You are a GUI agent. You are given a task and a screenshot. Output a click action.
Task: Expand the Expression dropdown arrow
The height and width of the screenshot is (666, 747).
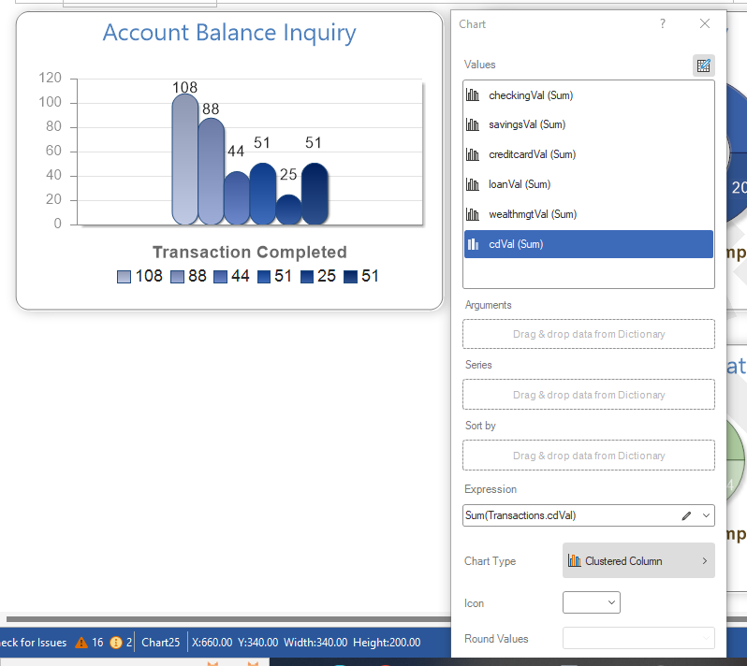(x=706, y=515)
